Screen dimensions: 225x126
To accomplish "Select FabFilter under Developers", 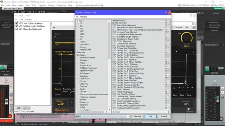I will click(83, 92).
